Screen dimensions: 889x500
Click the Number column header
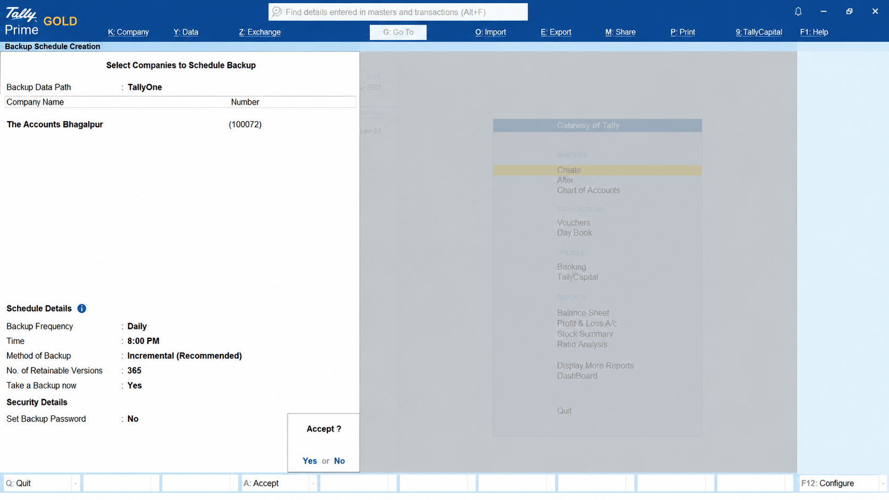[x=245, y=102]
